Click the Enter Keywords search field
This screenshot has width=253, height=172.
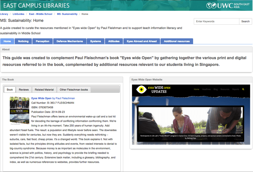pyautogui.click(x=217, y=21)
